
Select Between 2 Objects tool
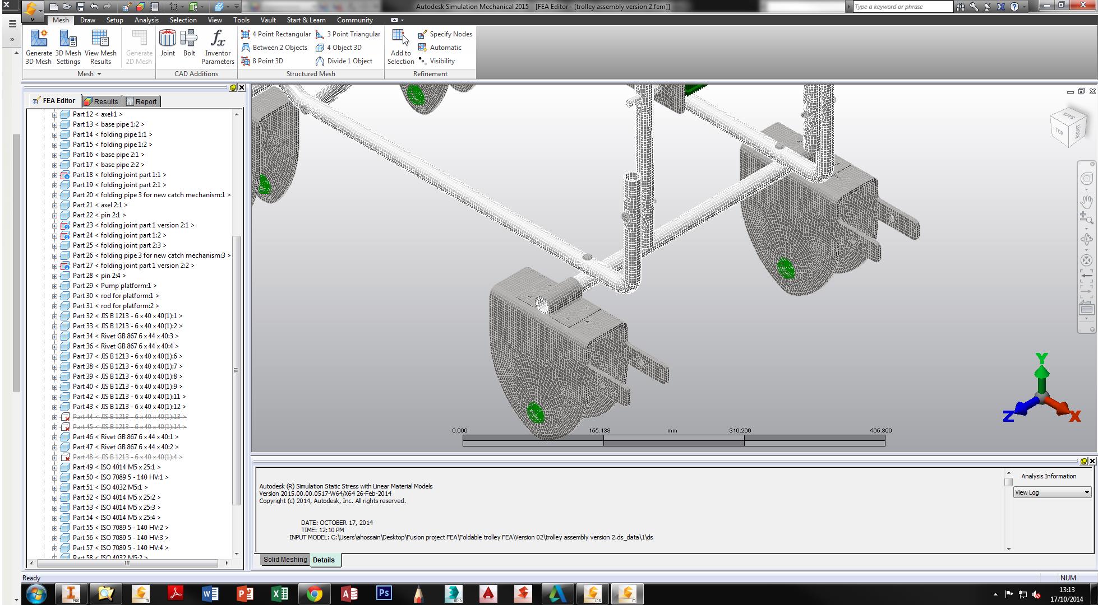274,48
